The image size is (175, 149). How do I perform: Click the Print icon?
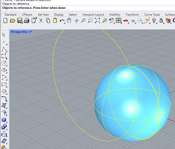tap(27, 20)
